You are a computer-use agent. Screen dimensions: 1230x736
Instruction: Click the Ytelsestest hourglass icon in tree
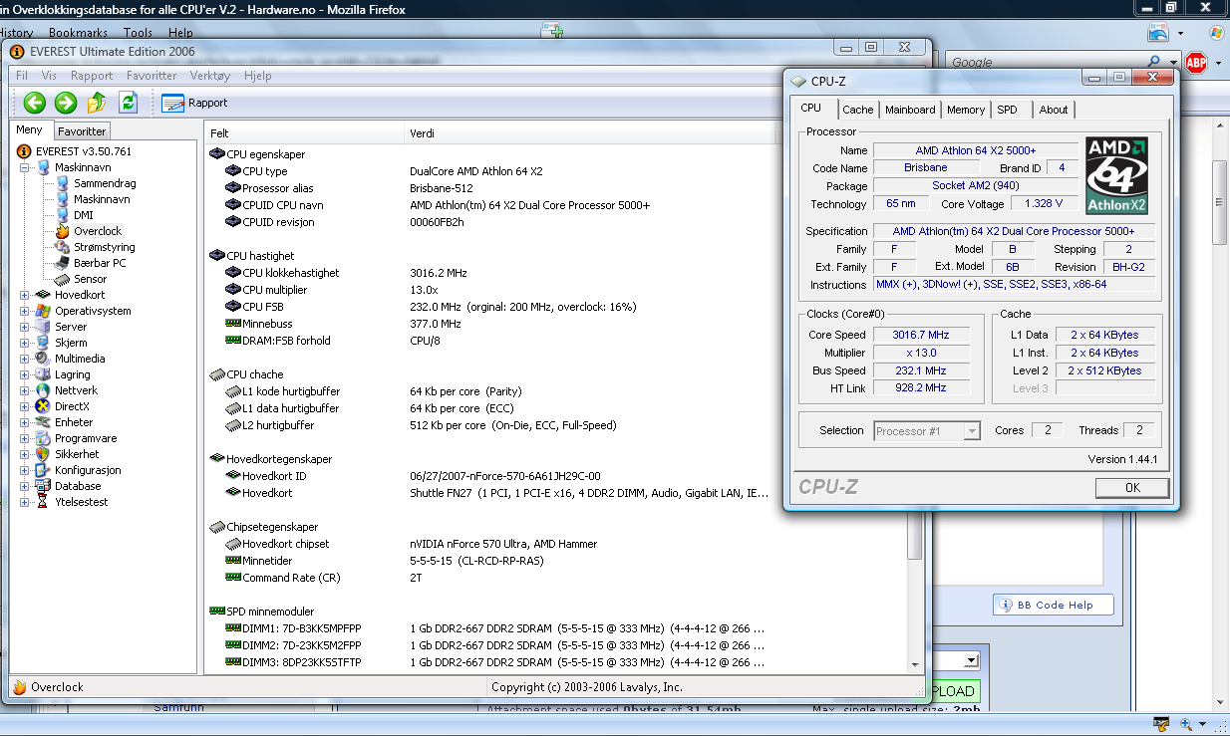pyautogui.click(x=44, y=502)
